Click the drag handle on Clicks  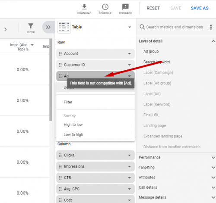point(60,155)
